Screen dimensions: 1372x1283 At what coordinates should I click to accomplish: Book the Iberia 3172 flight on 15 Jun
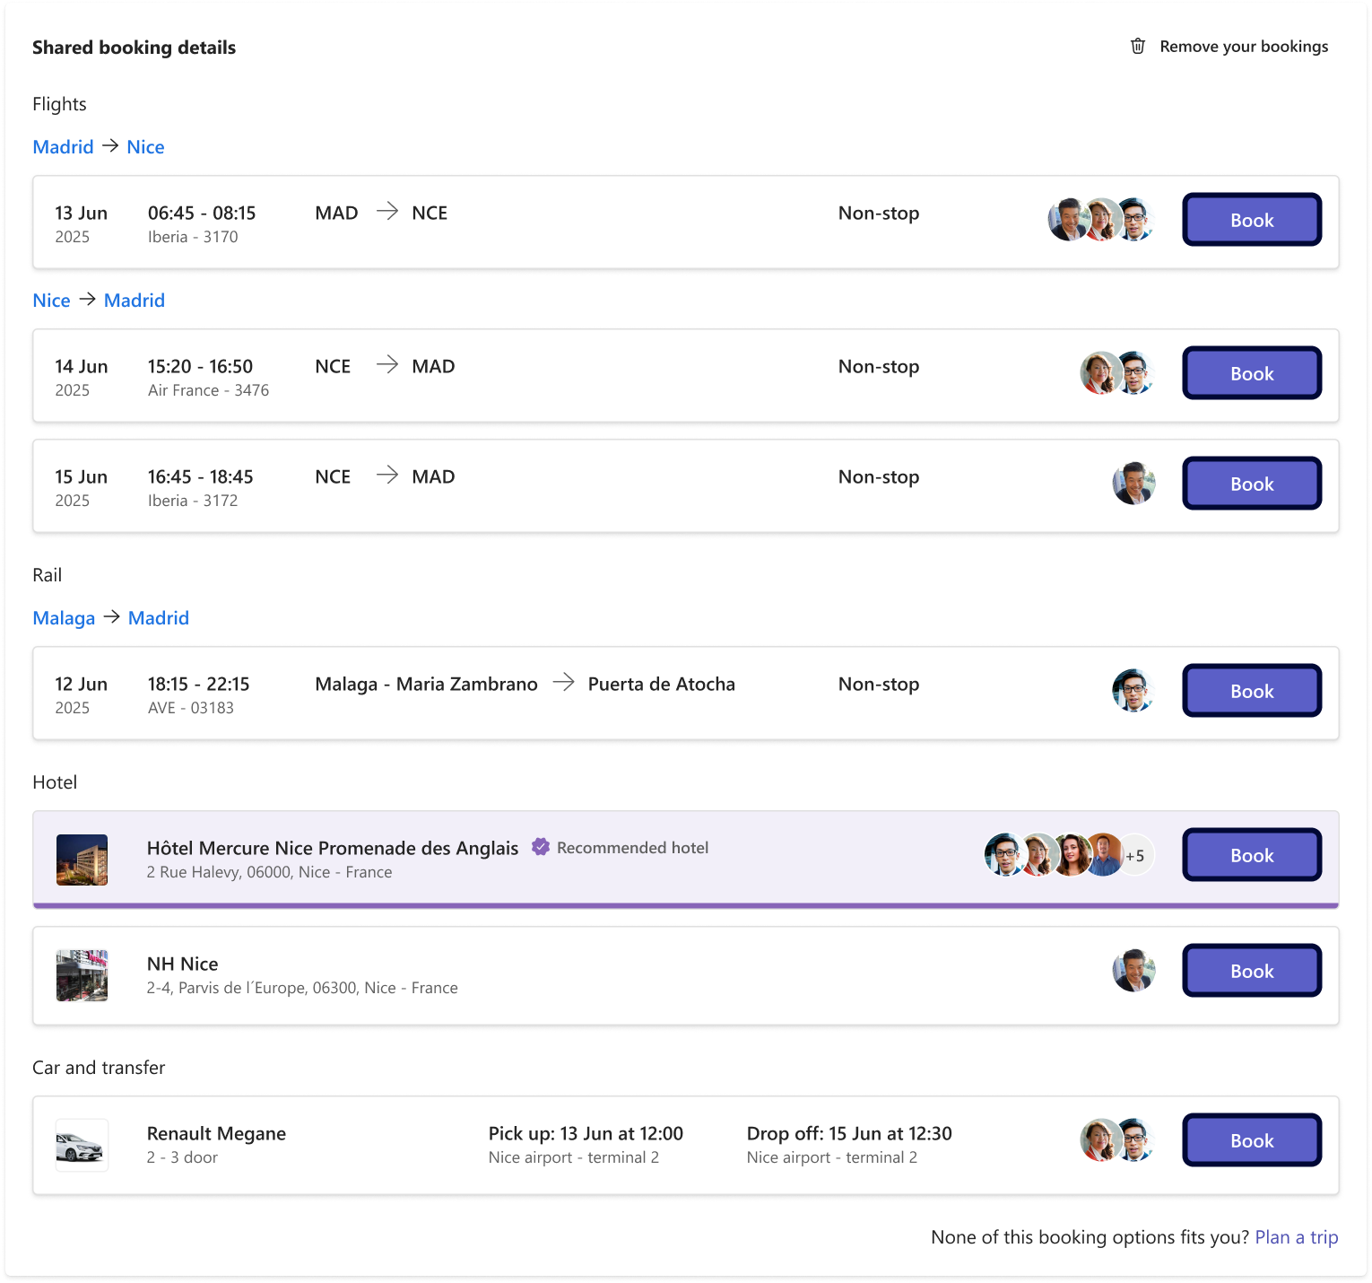[1251, 484]
